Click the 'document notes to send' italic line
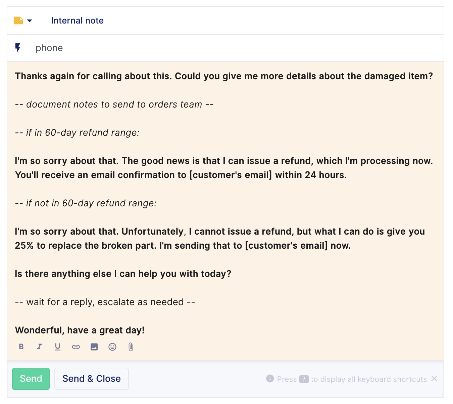This screenshot has width=453, height=404. 114,105
